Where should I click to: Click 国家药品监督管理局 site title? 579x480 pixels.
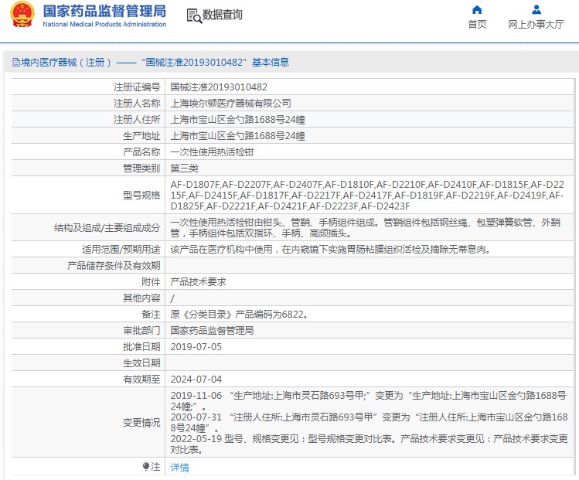pyautogui.click(x=104, y=11)
